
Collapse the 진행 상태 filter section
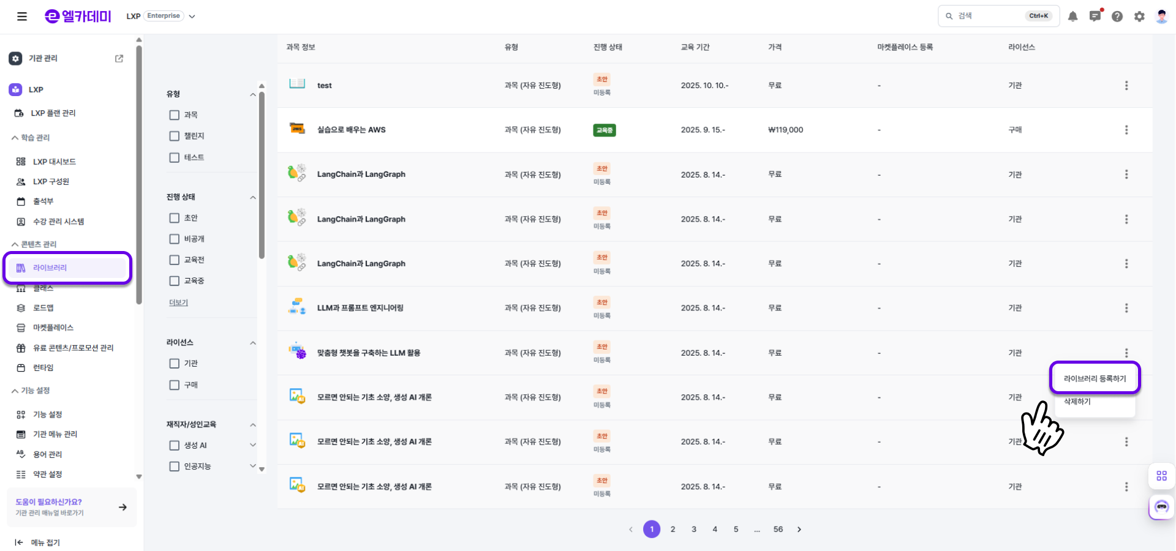click(x=253, y=197)
